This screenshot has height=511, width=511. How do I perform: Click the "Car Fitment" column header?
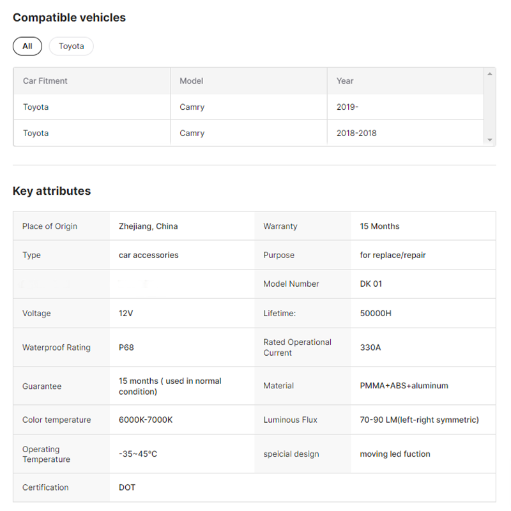click(x=45, y=81)
